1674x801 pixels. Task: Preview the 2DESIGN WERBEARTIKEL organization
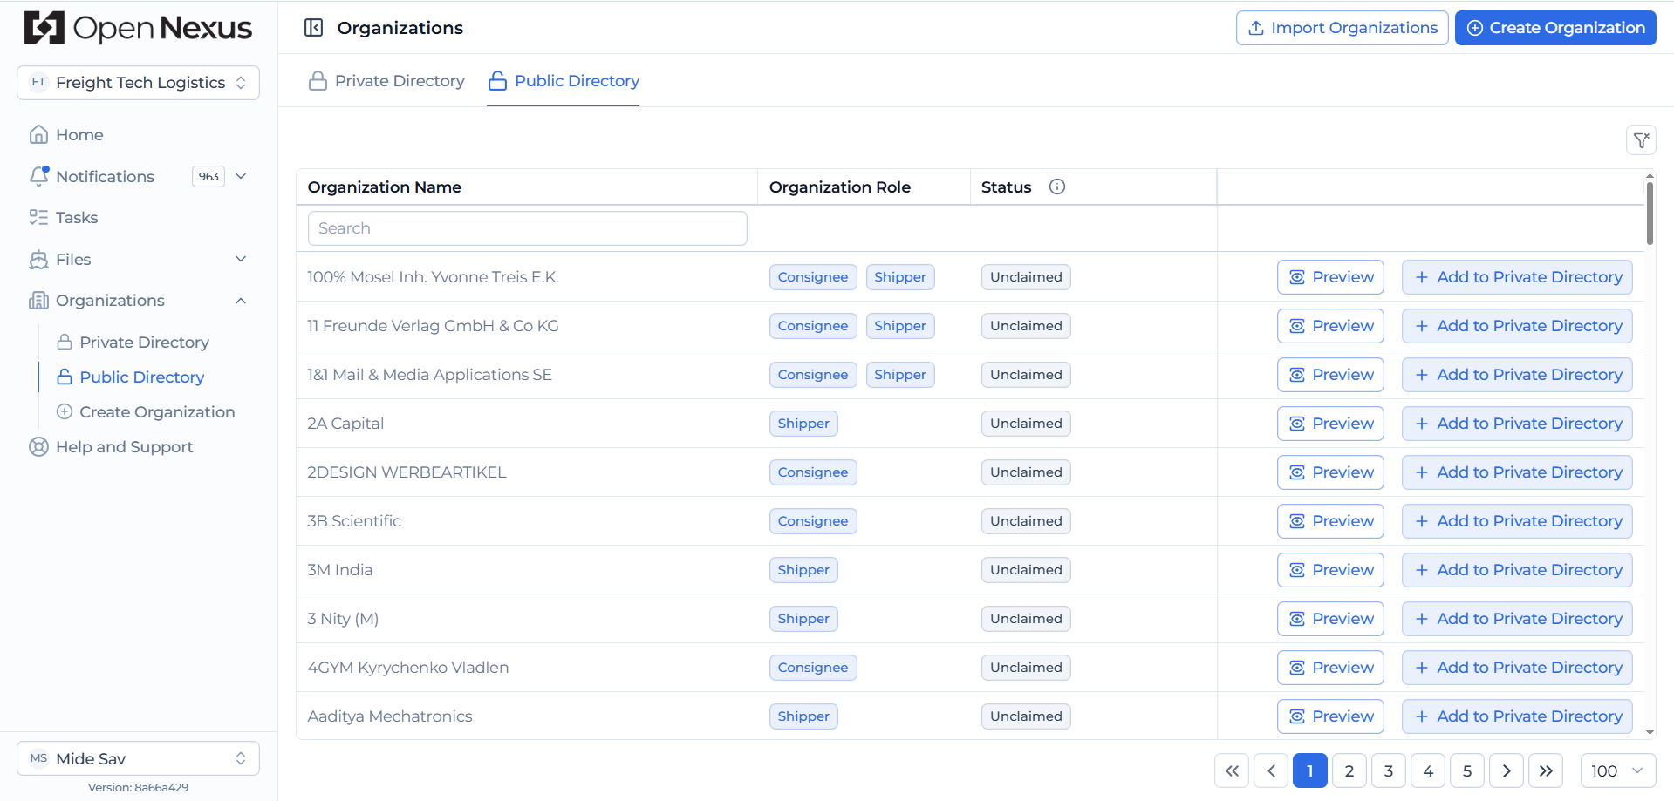[1330, 472]
